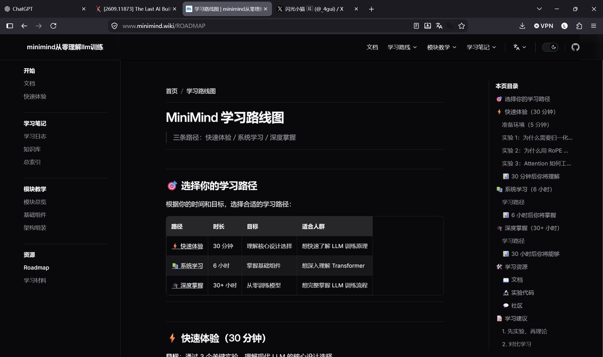Jump to 学习建议 in page contents
Image resolution: width=603 pixels, height=357 pixels.
(512, 318)
